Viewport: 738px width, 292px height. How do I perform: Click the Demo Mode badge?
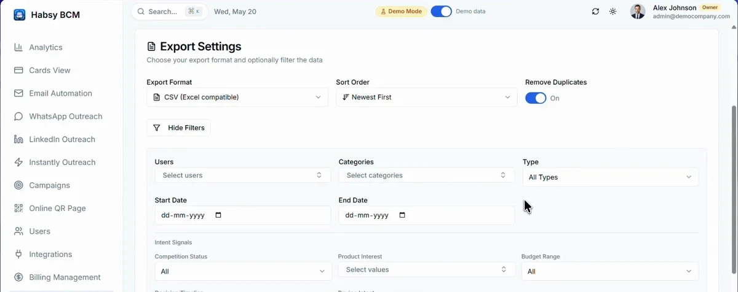tap(401, 12)
